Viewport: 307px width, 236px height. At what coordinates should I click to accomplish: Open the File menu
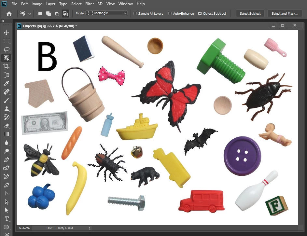[x=14, y=4]
